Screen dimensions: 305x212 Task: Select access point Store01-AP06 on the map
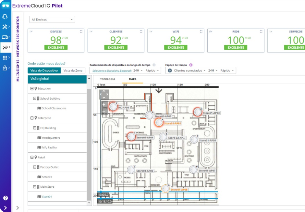tap(131, 170)
